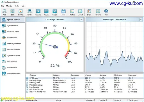Click the Instance column header

click(x=61, y=75)
